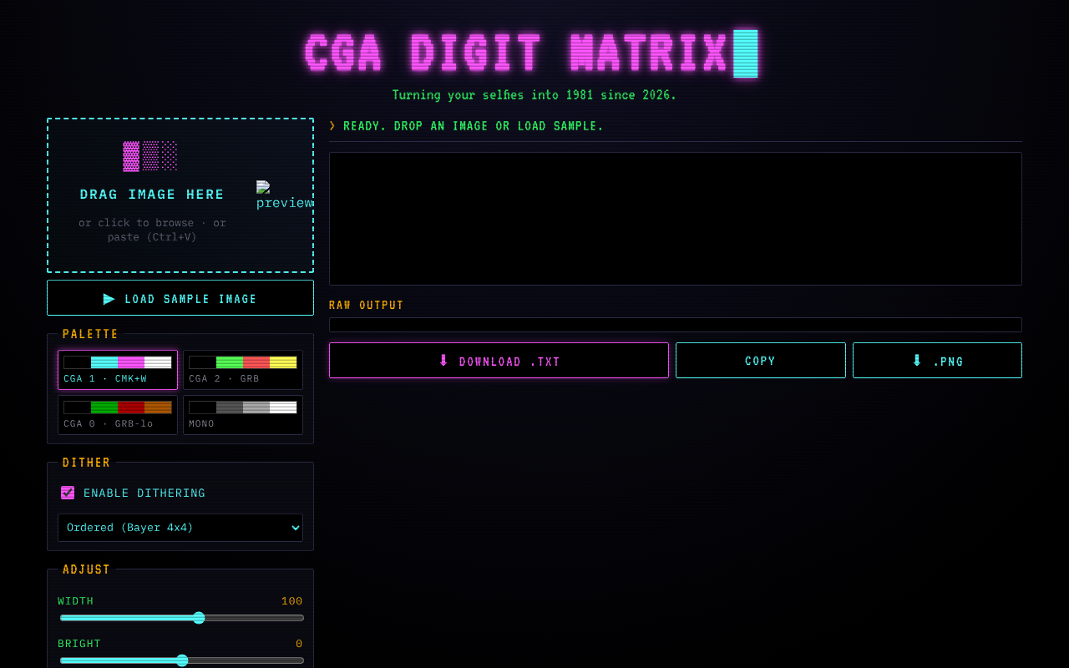The width and height of the screenshot is (1069, 668).
Task: Click the Drag Image Here drop zone text
Action: (x=152, y=195)
